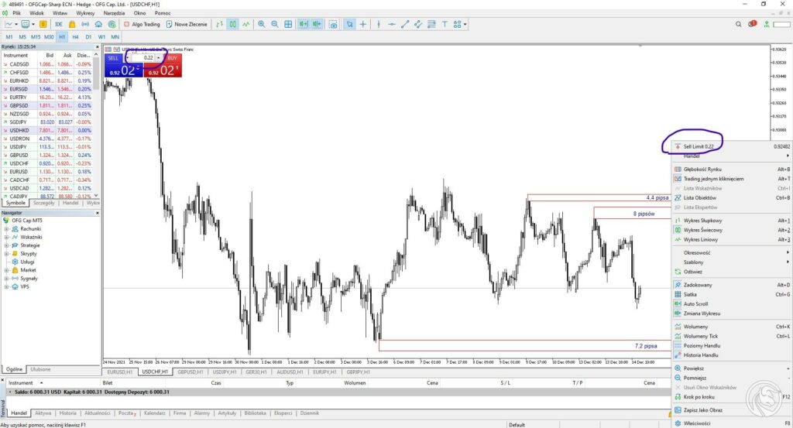The width and height of the screenshot is (793, 428).
Task: Open the Okresowość submenu
Action: click(697, 252)
